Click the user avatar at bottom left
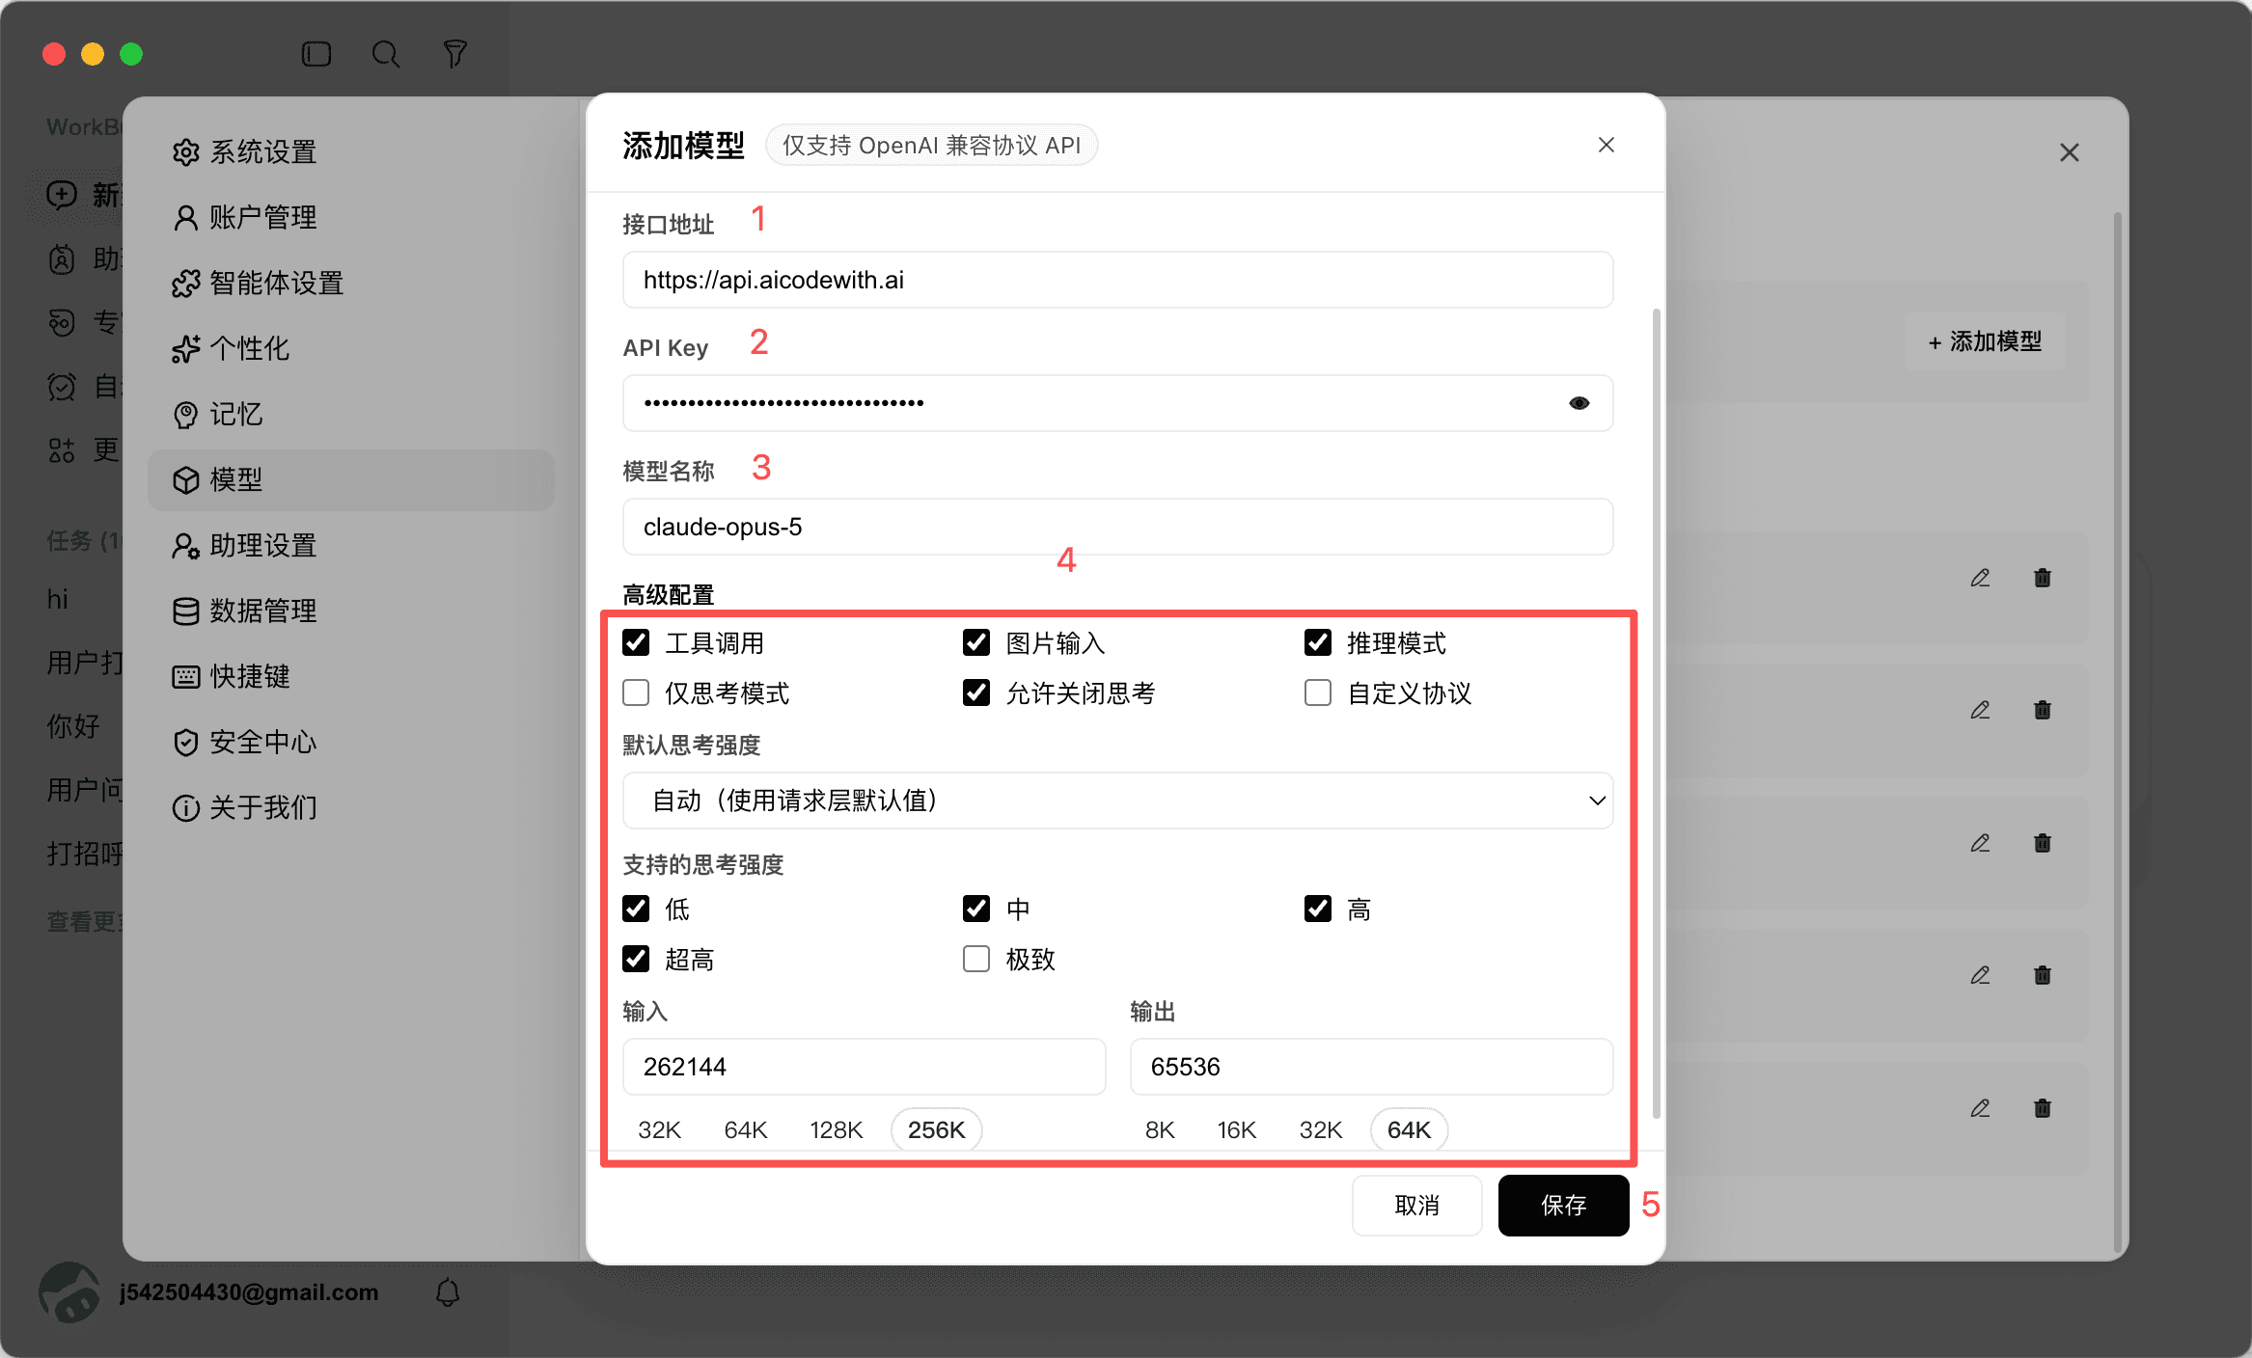The width and height of the screenshot is (2252, 1358). [69, 1292]
